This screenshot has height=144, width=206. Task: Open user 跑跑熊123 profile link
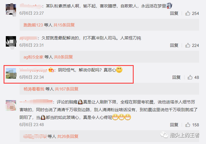pyautogui.click(x=33, y=25)
